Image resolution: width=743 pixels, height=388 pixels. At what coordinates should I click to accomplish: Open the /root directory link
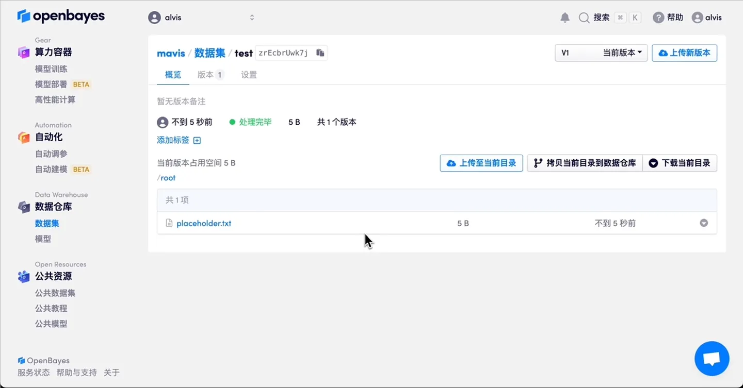[166, 177]
